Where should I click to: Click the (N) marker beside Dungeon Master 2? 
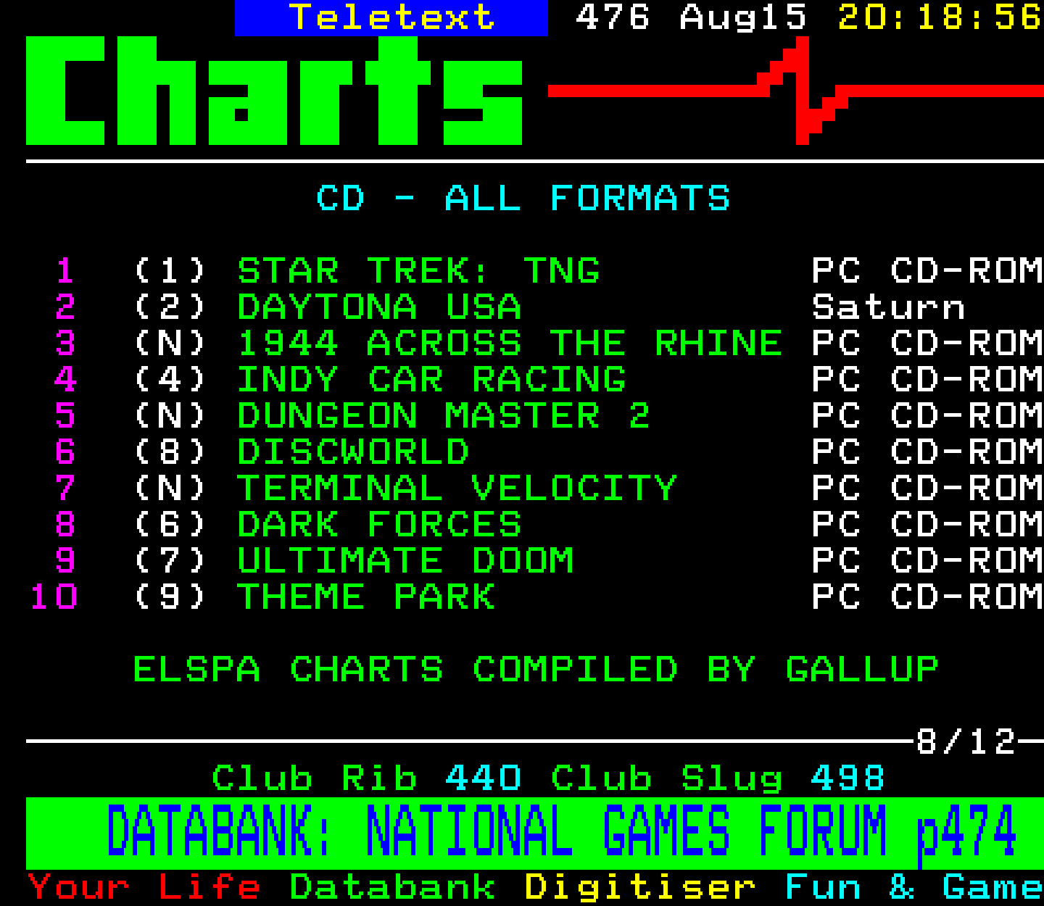click(170, 416)
